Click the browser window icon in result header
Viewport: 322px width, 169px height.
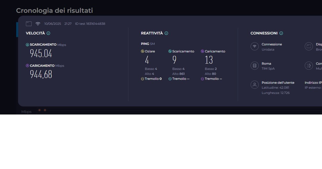(29, 24)
